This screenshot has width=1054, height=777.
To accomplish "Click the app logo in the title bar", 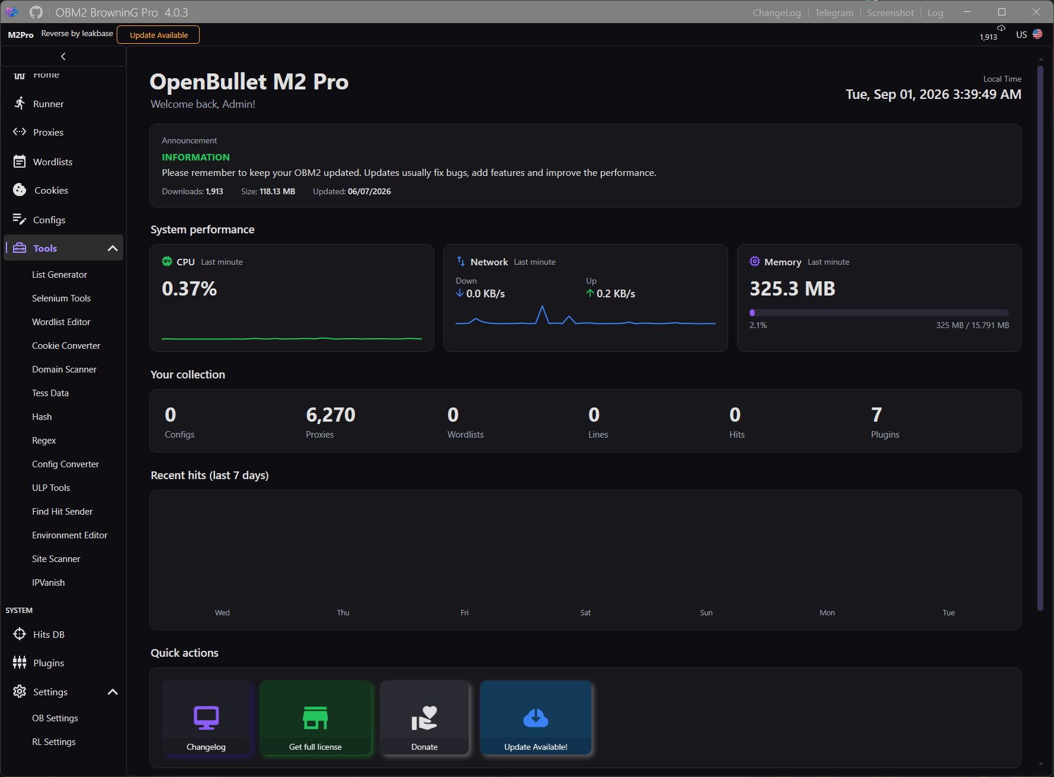I will pyautogui.click(x=12, y=12).
